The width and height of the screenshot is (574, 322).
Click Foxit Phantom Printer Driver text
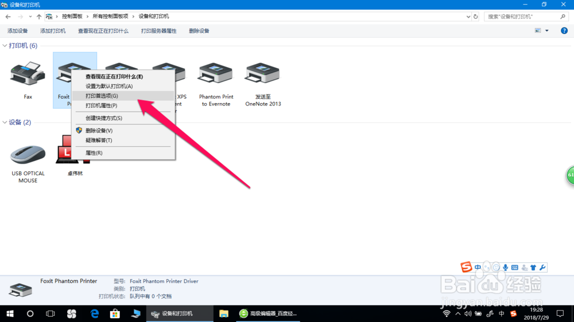[164, 281]
